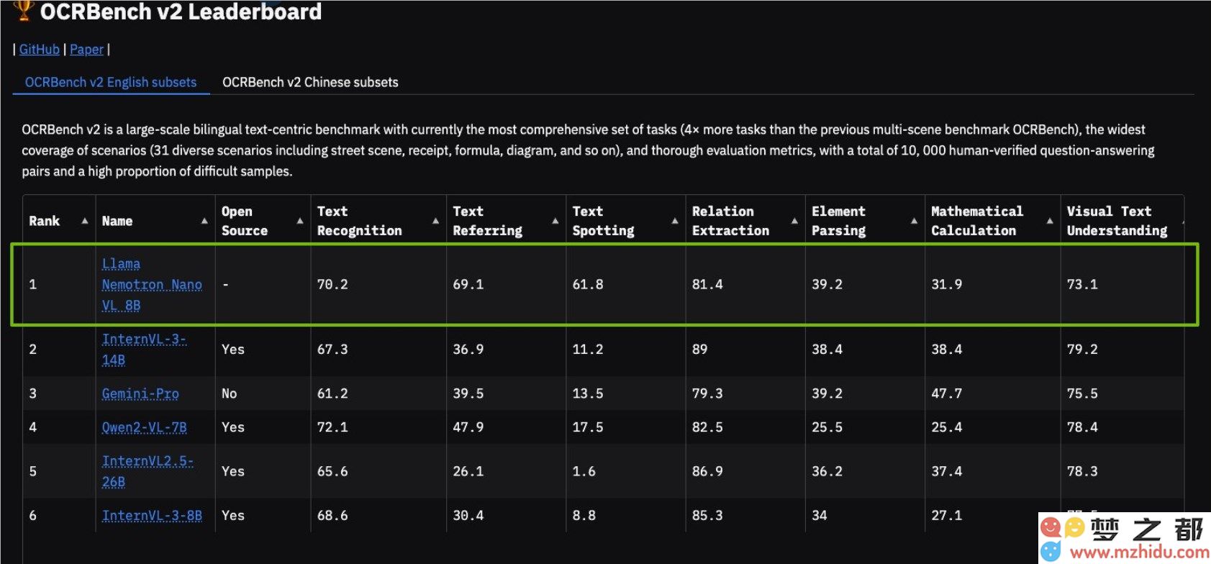Sort by Text Referring arrow
The image size is (1211, 564).
555,221
